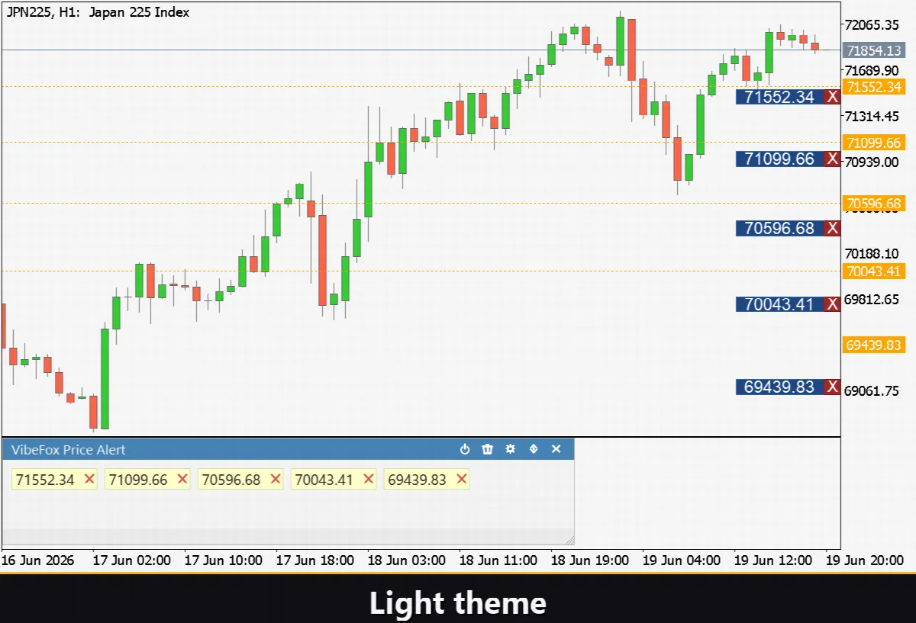Select the blue 69439.83 alert label on chart
Image resolution: width=916 pixels, height=623 pixels.
tap(780, 387)
